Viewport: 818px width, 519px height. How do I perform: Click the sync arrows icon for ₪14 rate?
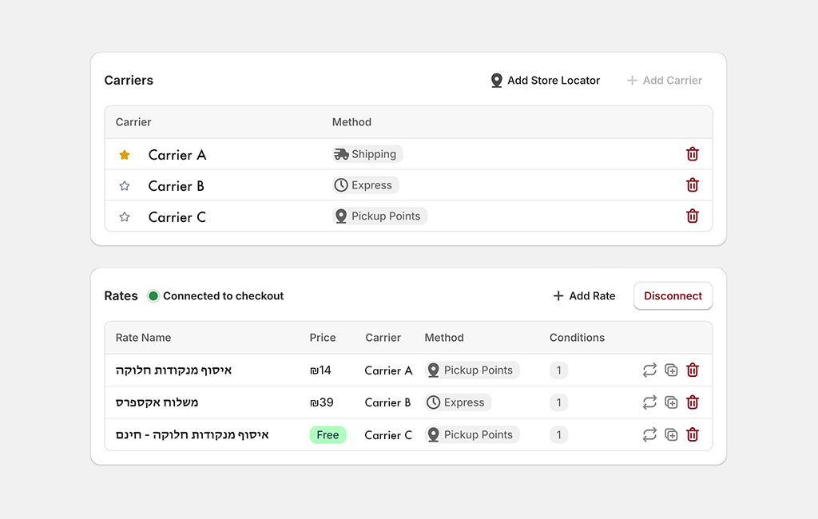click(x=649, y=370)
